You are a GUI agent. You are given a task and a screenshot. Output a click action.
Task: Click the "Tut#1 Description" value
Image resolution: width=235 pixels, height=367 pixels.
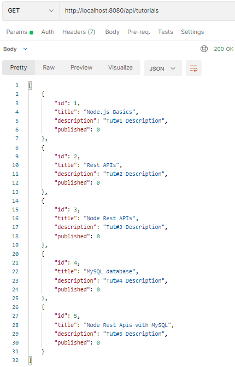133,121
